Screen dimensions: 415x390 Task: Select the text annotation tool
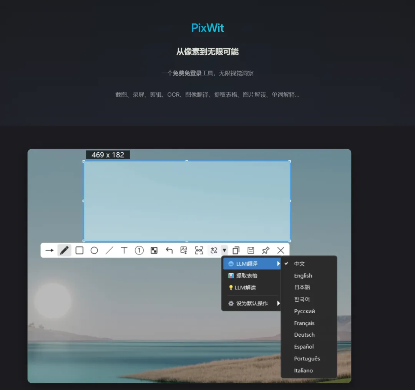124,250
